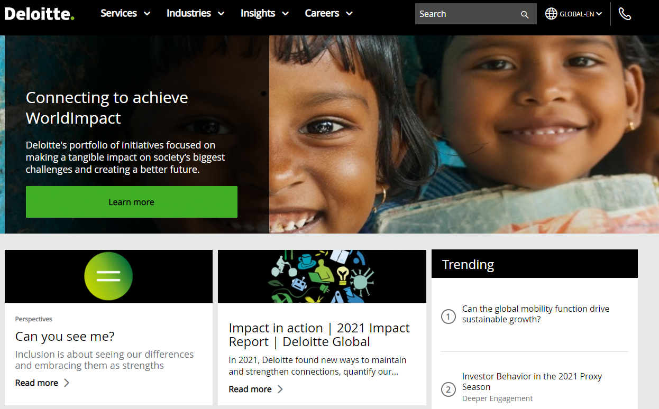Select trending item number 1 circle
Viewport: 659px width, 409px height.
[x=448, y=317]
